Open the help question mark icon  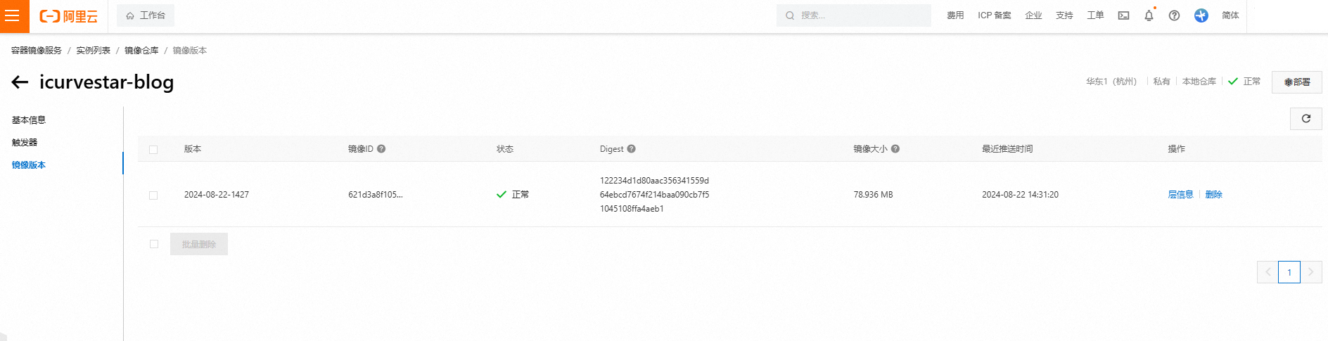[x=1174, y=15]
